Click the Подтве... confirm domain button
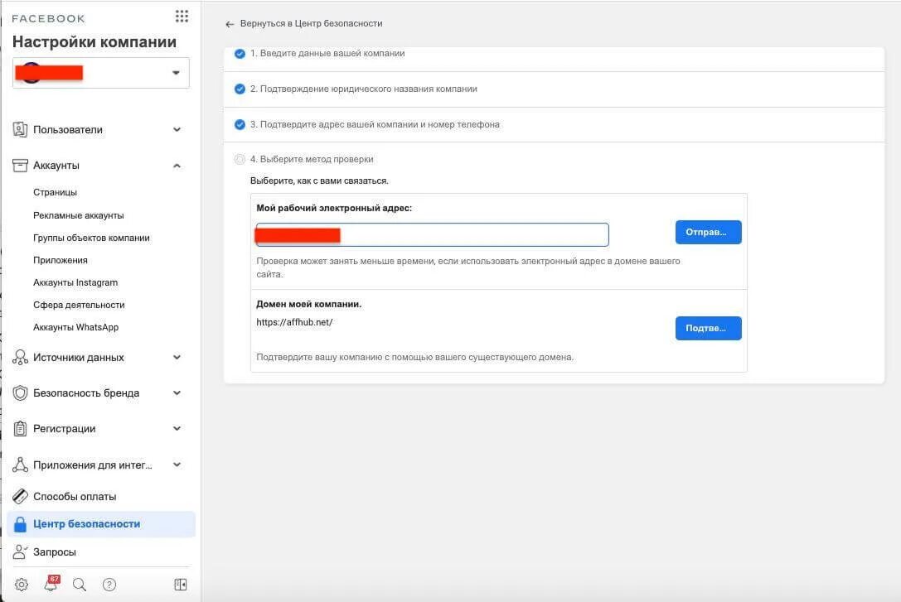901x602 pixels. [708, 328]
